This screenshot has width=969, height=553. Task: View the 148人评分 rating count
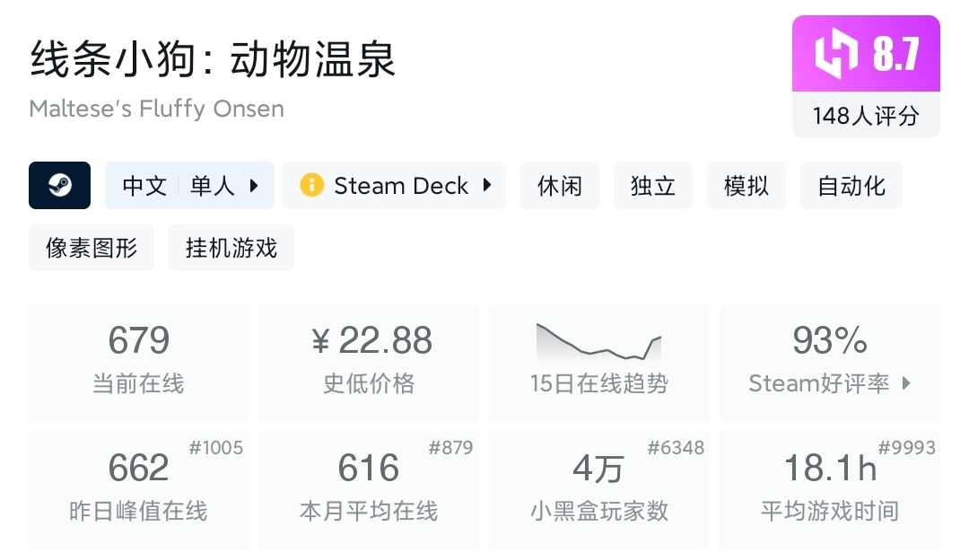[x=866, y=116]
